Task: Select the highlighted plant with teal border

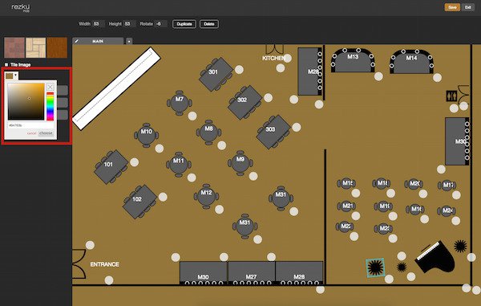Action: point(375,267)
